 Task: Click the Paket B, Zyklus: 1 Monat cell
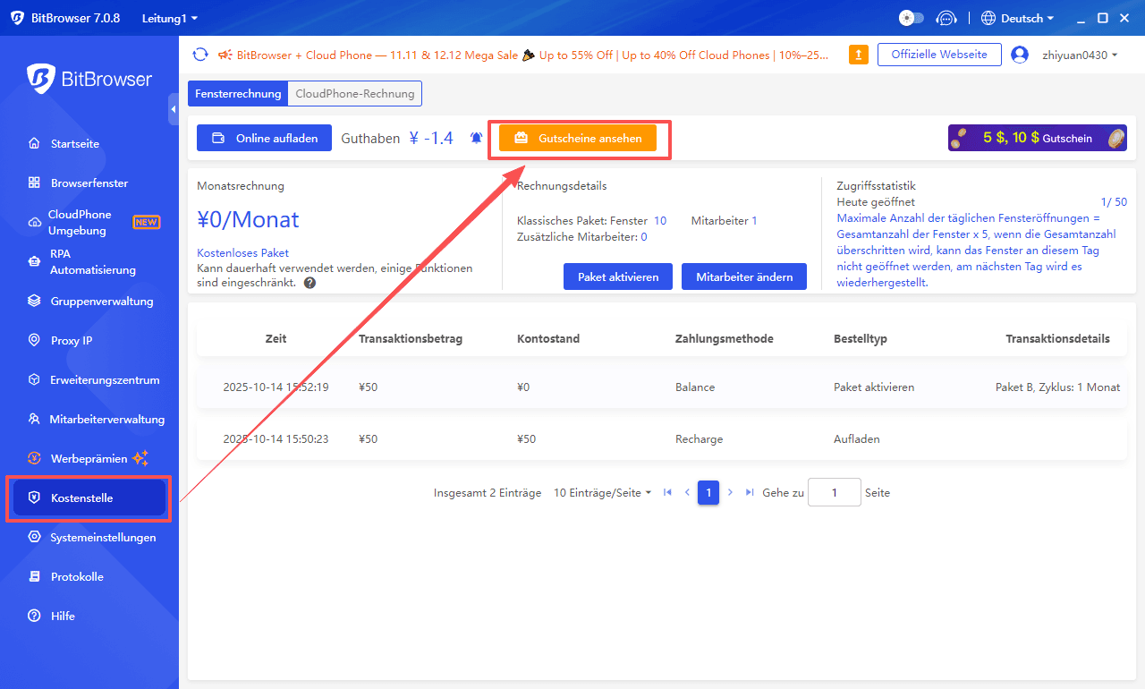pos(1057,387)
